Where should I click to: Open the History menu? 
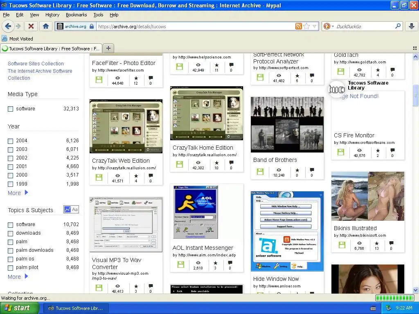click(x=52, y=15)
